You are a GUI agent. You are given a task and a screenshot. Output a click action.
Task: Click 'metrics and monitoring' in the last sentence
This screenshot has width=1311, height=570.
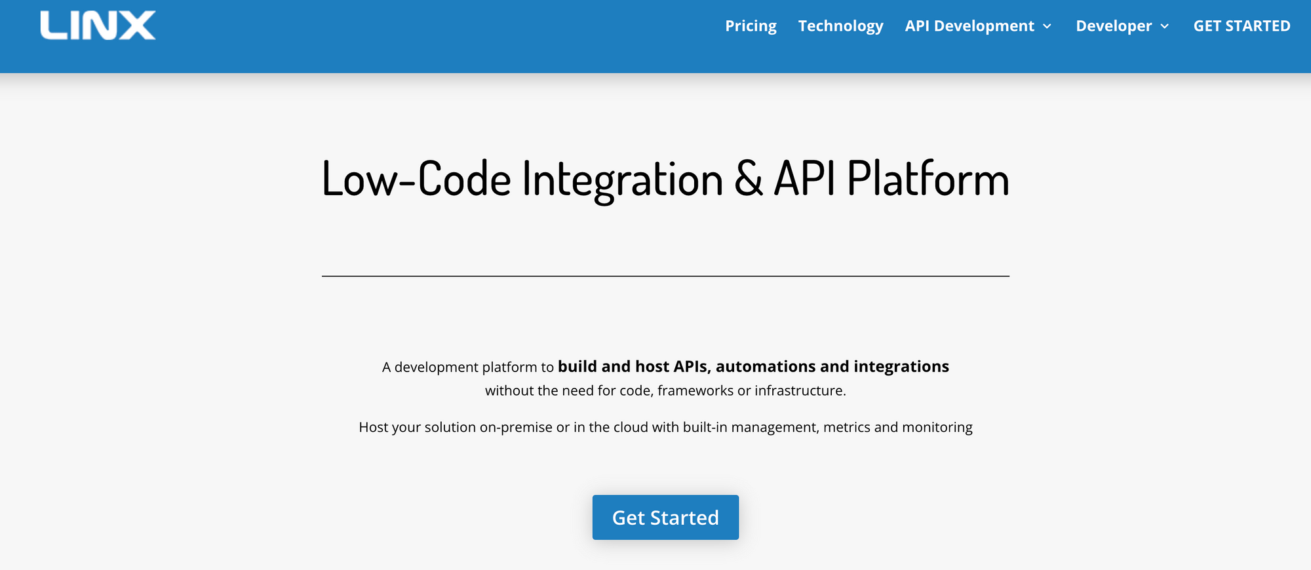pos(898,427)
